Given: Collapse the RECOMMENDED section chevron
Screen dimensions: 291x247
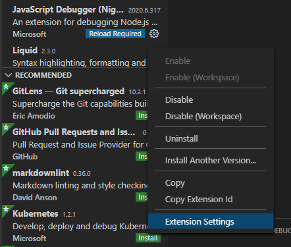Looking at the screenshot, I should [8, 75].
